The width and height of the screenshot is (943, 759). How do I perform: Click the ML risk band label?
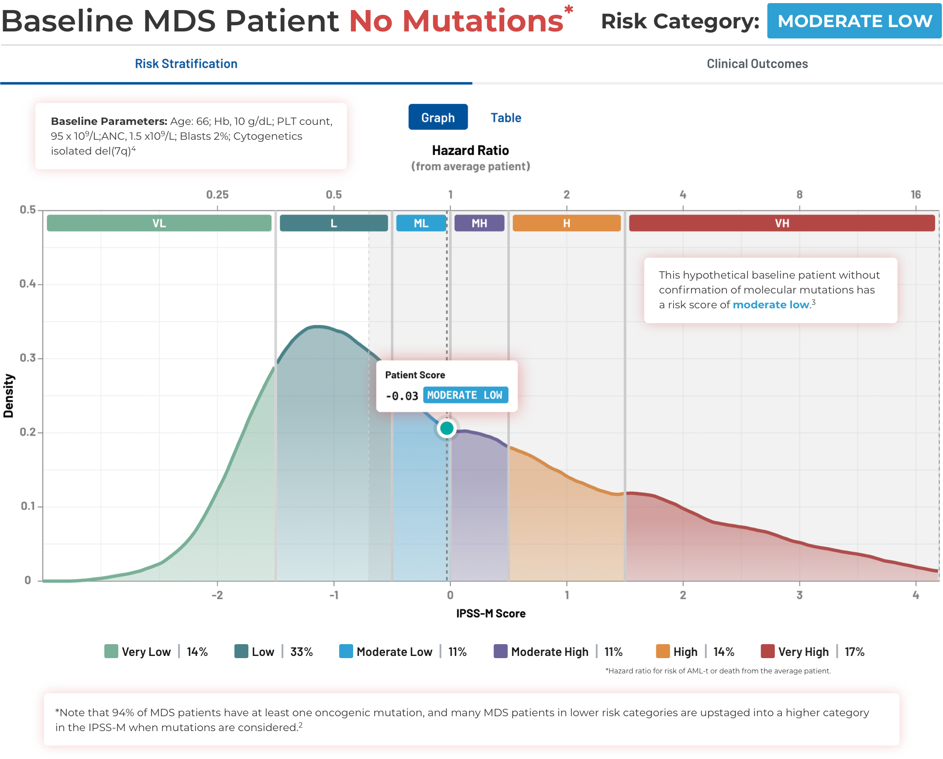(x=421, y=223)
